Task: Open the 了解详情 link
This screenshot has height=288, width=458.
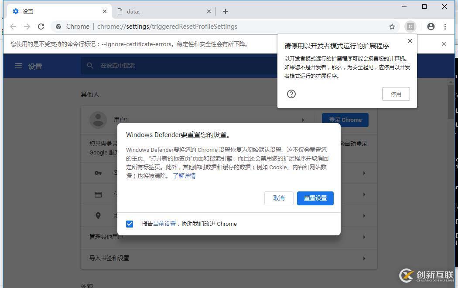Action: pyautogui.click(x=184, y=176)
